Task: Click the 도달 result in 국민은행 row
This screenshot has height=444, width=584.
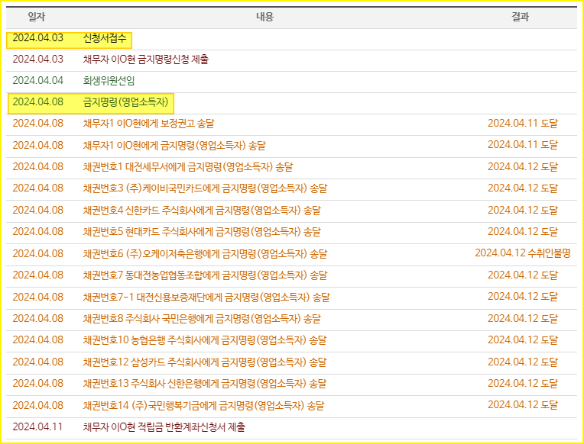Action: [x=523, y=319]
